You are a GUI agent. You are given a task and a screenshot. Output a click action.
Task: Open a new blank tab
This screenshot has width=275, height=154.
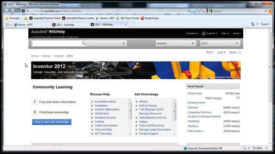point(131,25)
